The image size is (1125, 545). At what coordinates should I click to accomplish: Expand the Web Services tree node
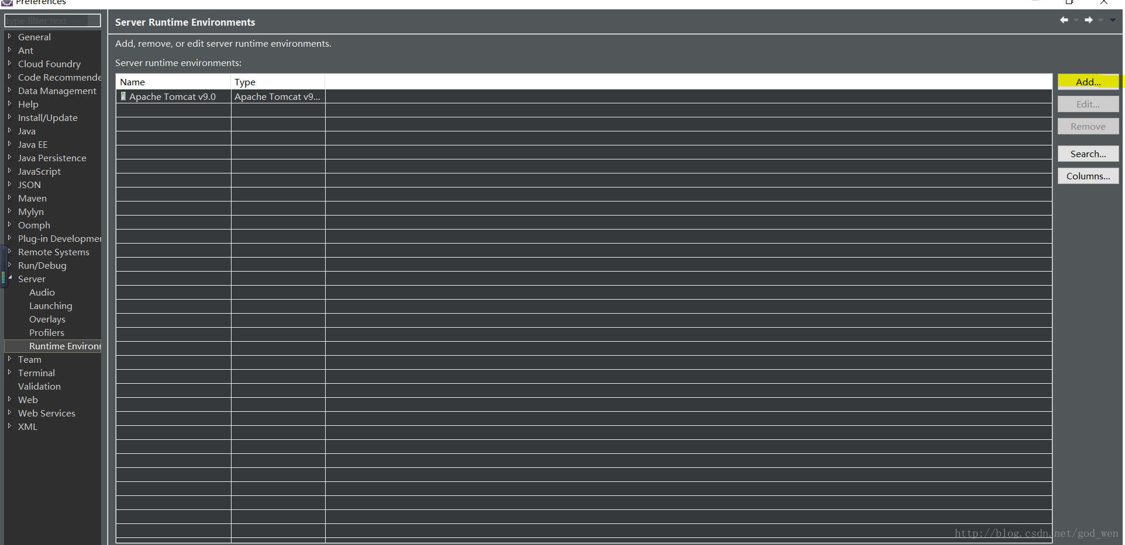click(x=9, y=412)
